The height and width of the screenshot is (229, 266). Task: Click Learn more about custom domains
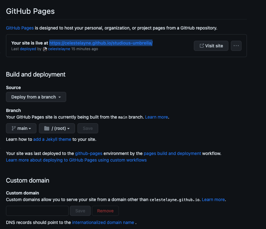pyautogui.click(x=213, y=200)
